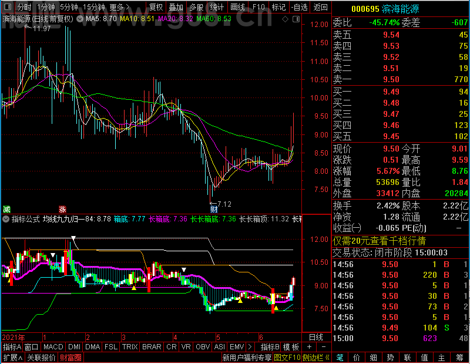Screen dimensions: 470x364
Task: Zoom out chart with minus button
Action: [x=324, y=347]
